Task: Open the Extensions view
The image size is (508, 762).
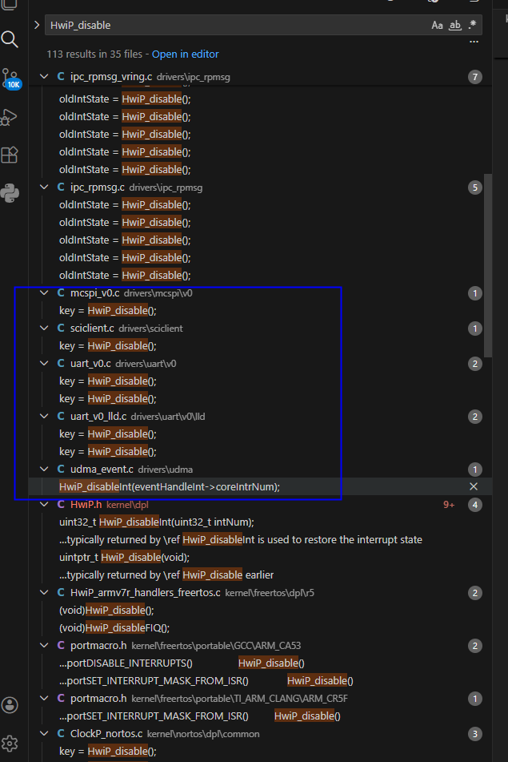Action: coord(10,155)
